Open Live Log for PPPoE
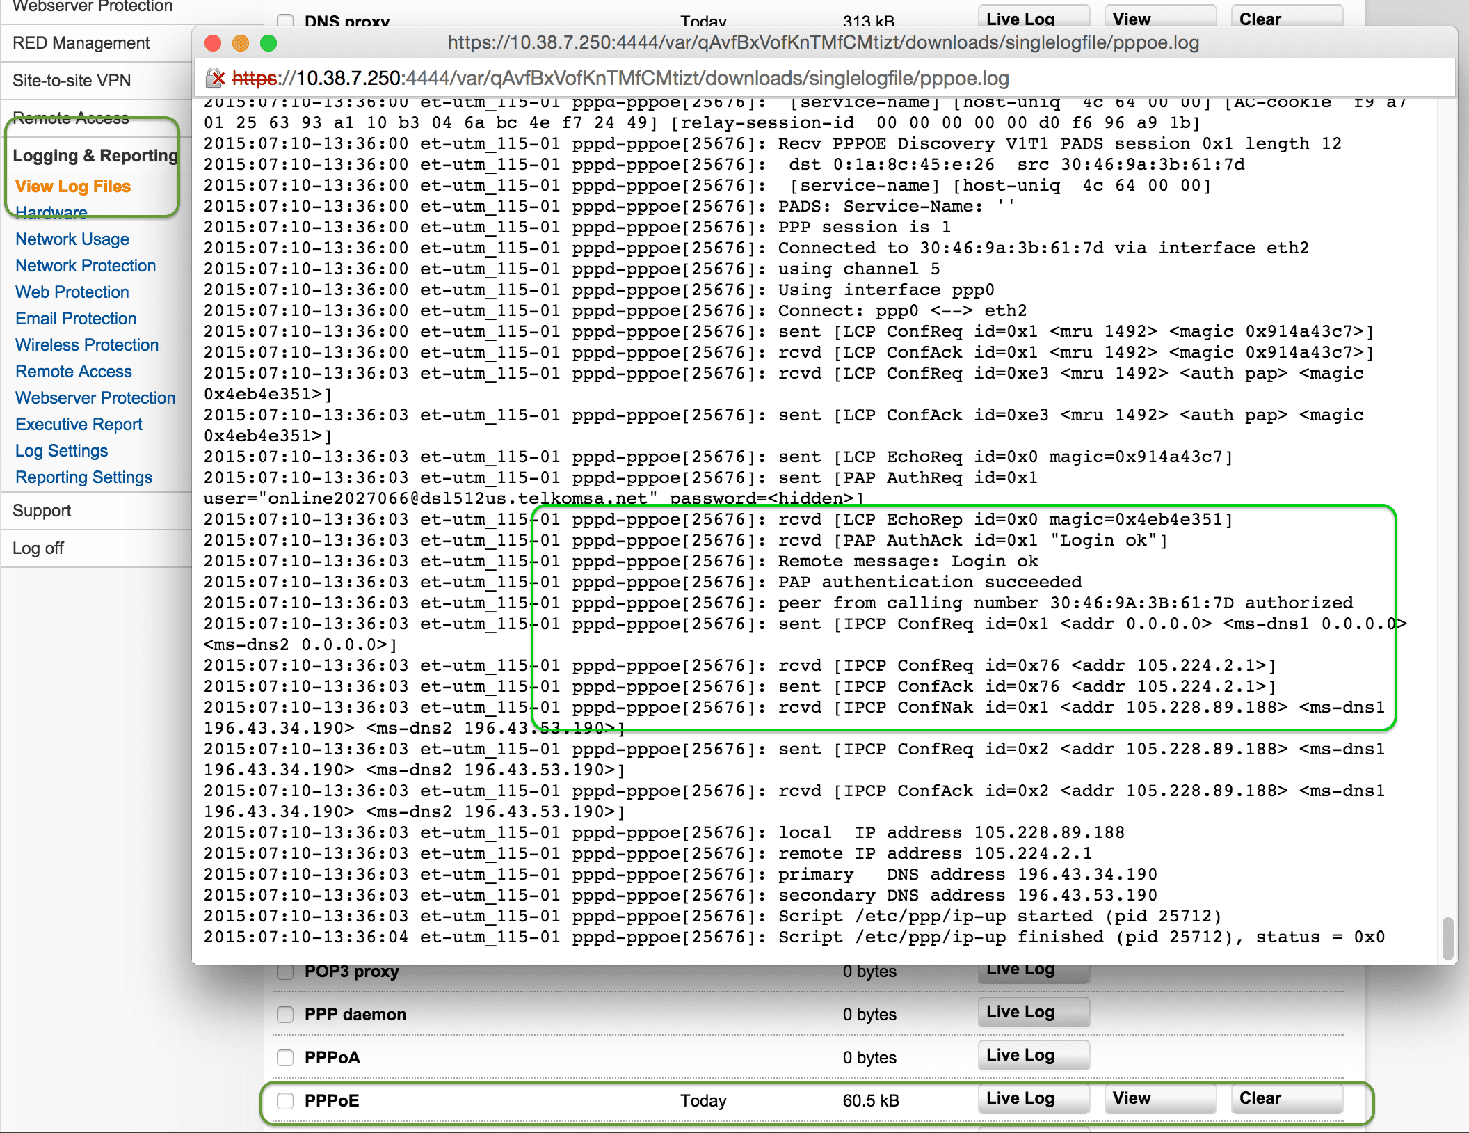The height and width of the screenshot is (1133, 1469). (x=1034, y=1098)
